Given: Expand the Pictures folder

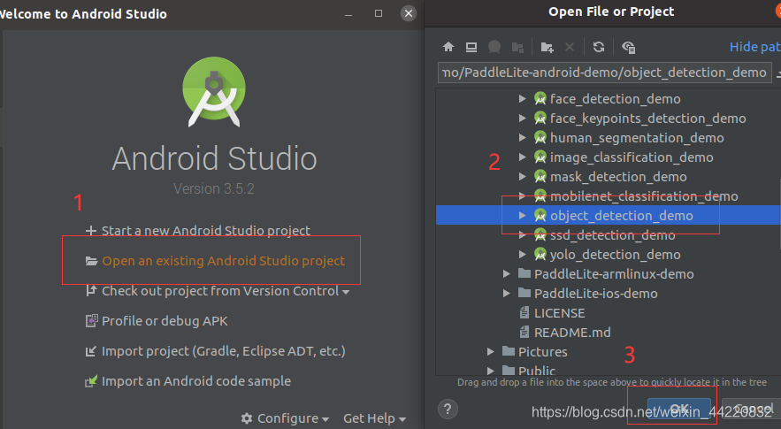Looking at the screenshot, I should tap(490, 351).
